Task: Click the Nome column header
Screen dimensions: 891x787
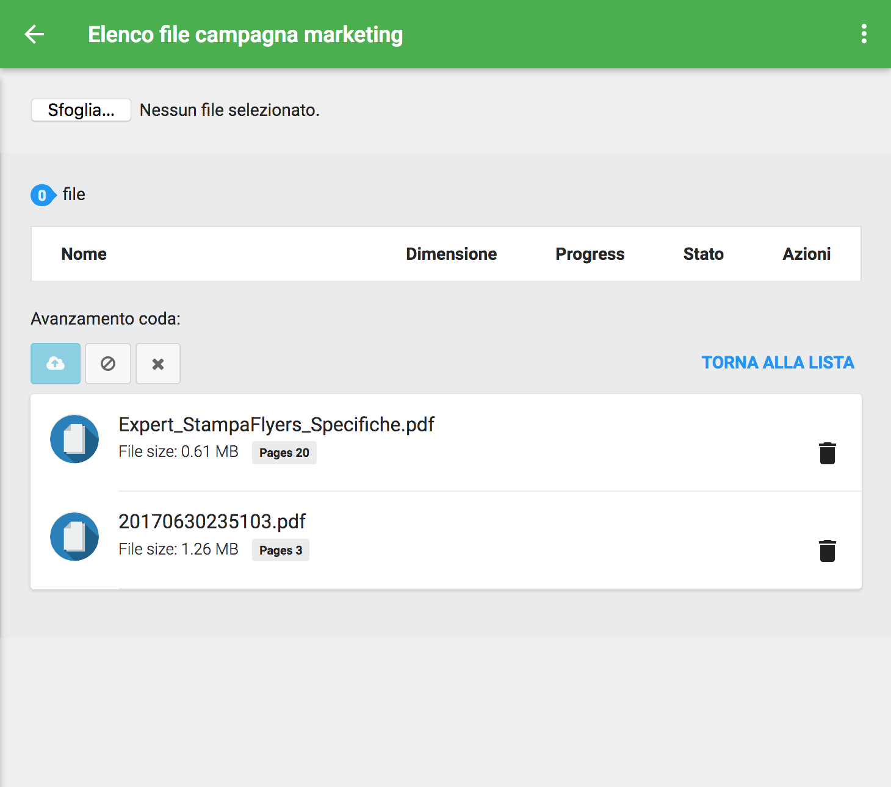Action: (84, 254)
